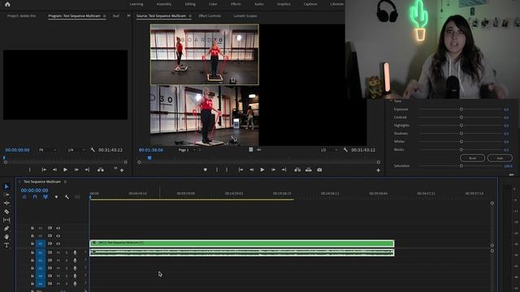This screenshot has width=520, height=292.
Task: Export frame with camera icon
Action: 319,170
